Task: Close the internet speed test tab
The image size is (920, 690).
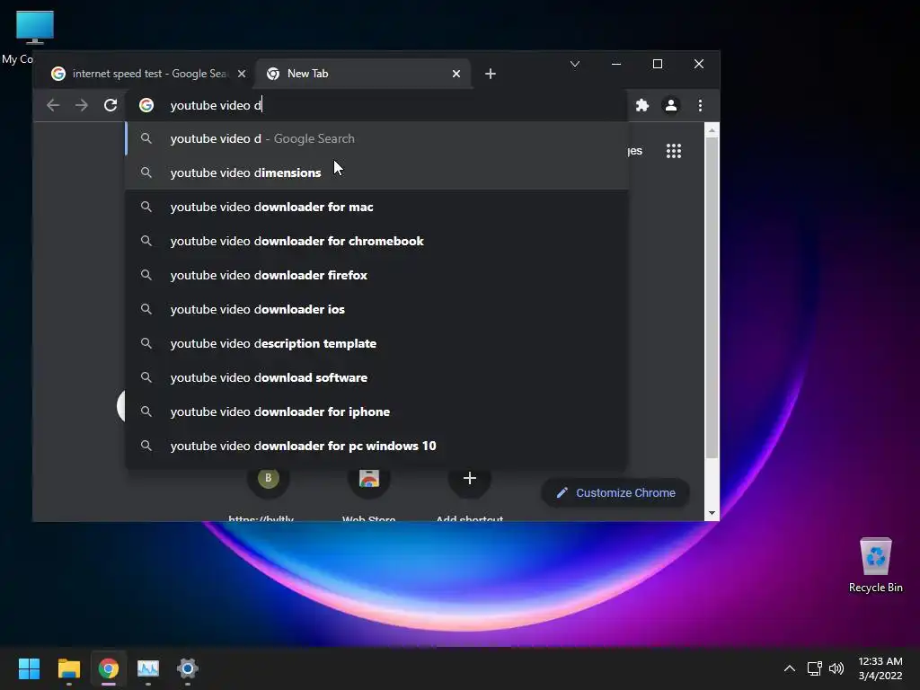Action: coord(242,74)
